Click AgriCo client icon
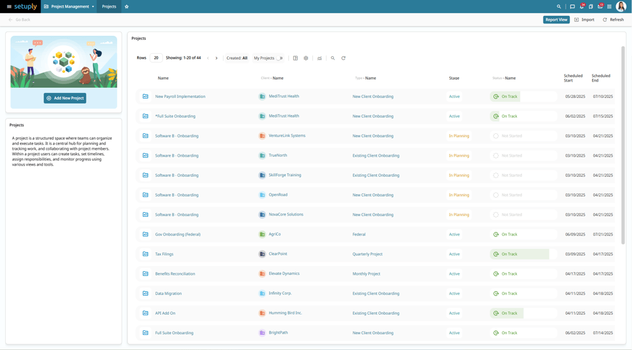Screen dimensions: 632x350 (262, 234)
